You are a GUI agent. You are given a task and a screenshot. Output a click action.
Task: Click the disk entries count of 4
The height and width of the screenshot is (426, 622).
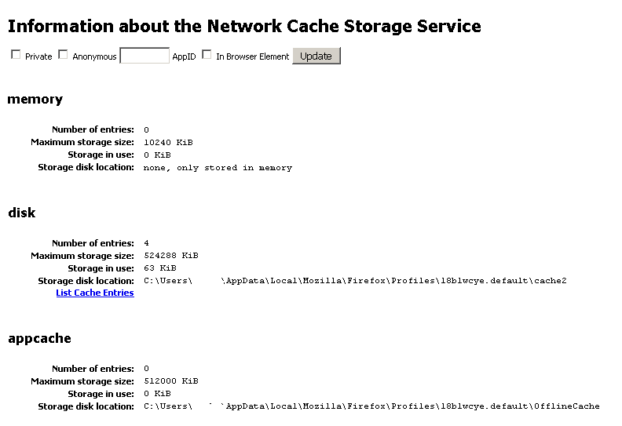147,243
